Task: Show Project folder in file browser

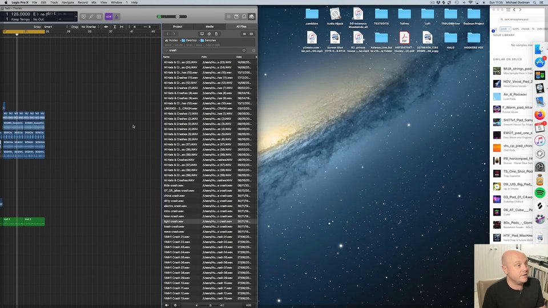Action: click(x=216, y=34)
